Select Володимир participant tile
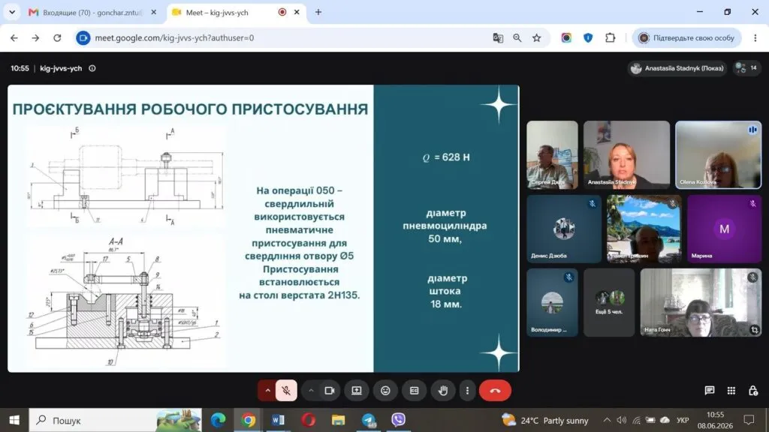Image resolution: width=769 pixels, height=432 pixels. pyautogui.click(x=552, y=302)
